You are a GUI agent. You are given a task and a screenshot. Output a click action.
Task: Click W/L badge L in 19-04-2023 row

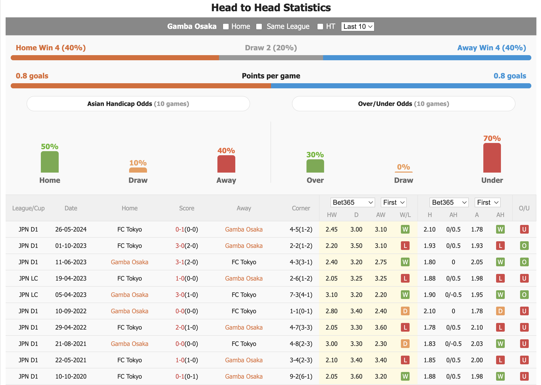[405, 278]
